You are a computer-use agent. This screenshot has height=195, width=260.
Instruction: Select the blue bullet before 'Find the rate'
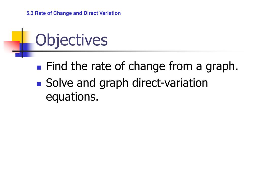[x=39, y=68]
